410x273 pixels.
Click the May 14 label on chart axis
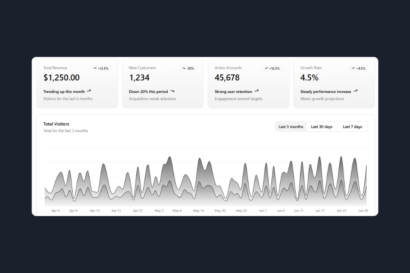pos(199,211)
